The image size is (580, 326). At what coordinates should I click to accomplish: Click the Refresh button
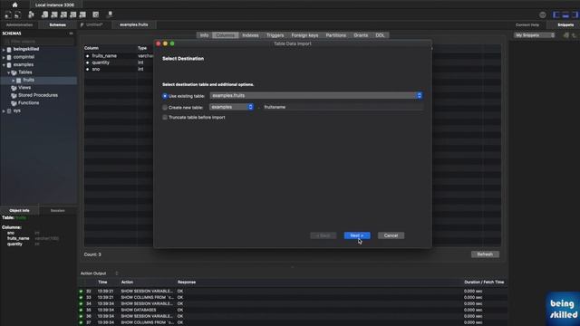tap(485, 254)
